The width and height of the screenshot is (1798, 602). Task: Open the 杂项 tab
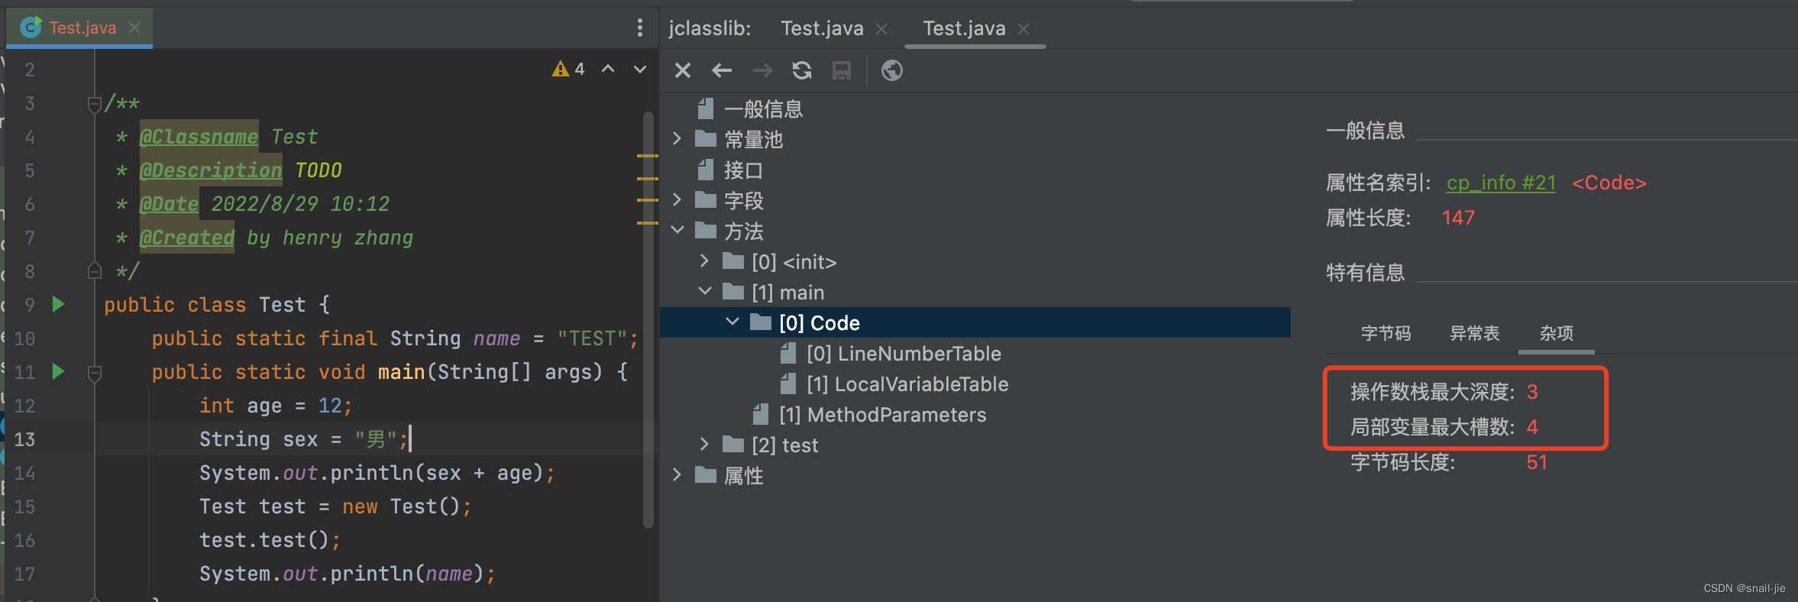pos(1557,333)
